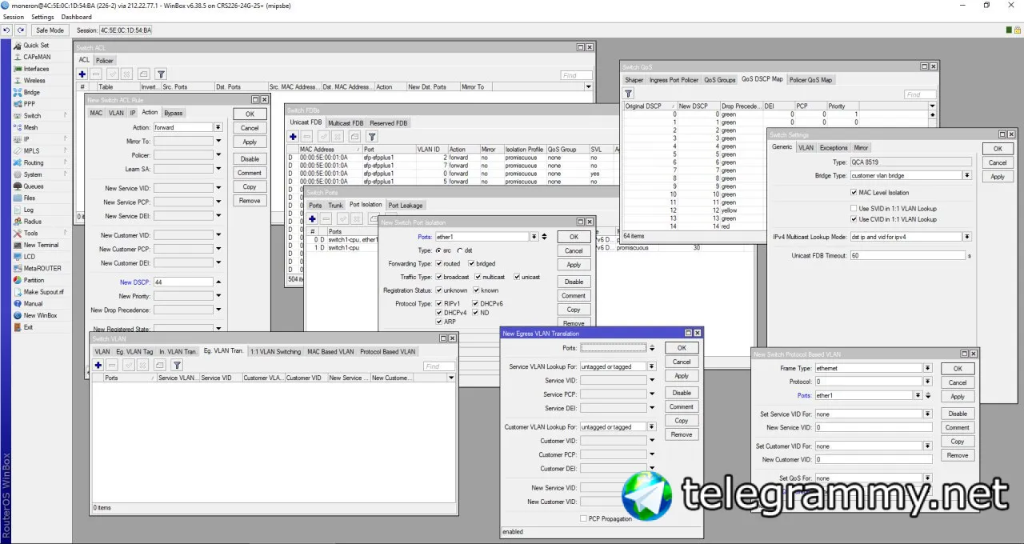Viewport: 1024px width, 544px height.
Task: Toggle MAC Level Isolation checkbox in Switch Settings
Action: pyautogui.click(x=854, y=193)
